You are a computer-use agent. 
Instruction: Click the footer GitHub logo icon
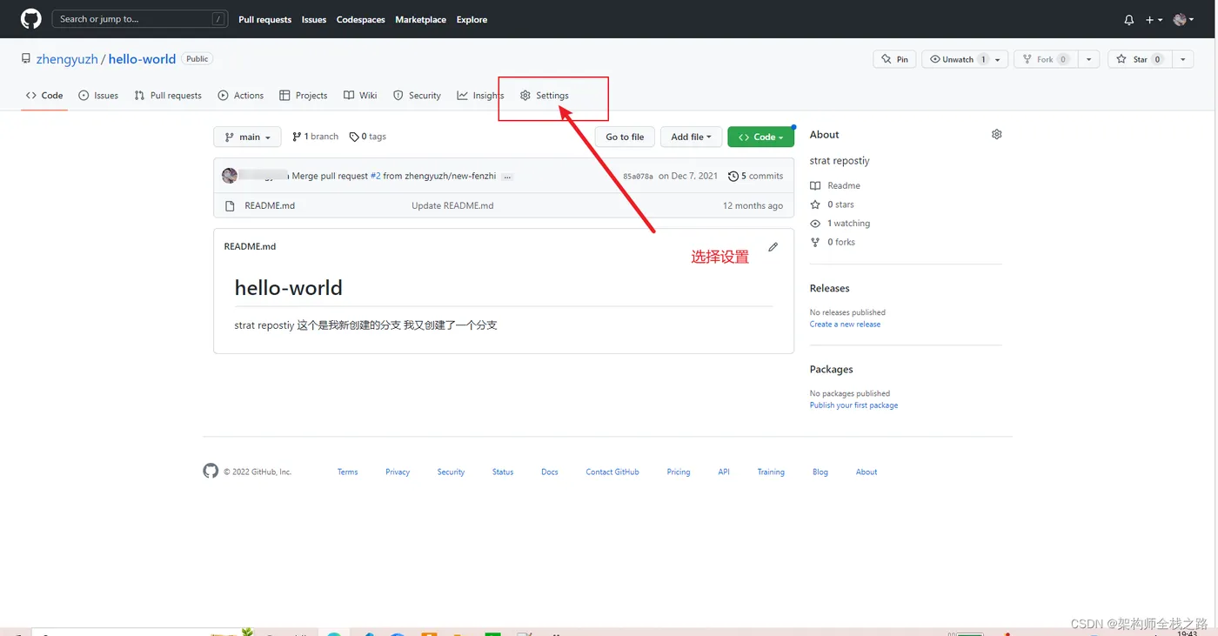pos(211,471)
